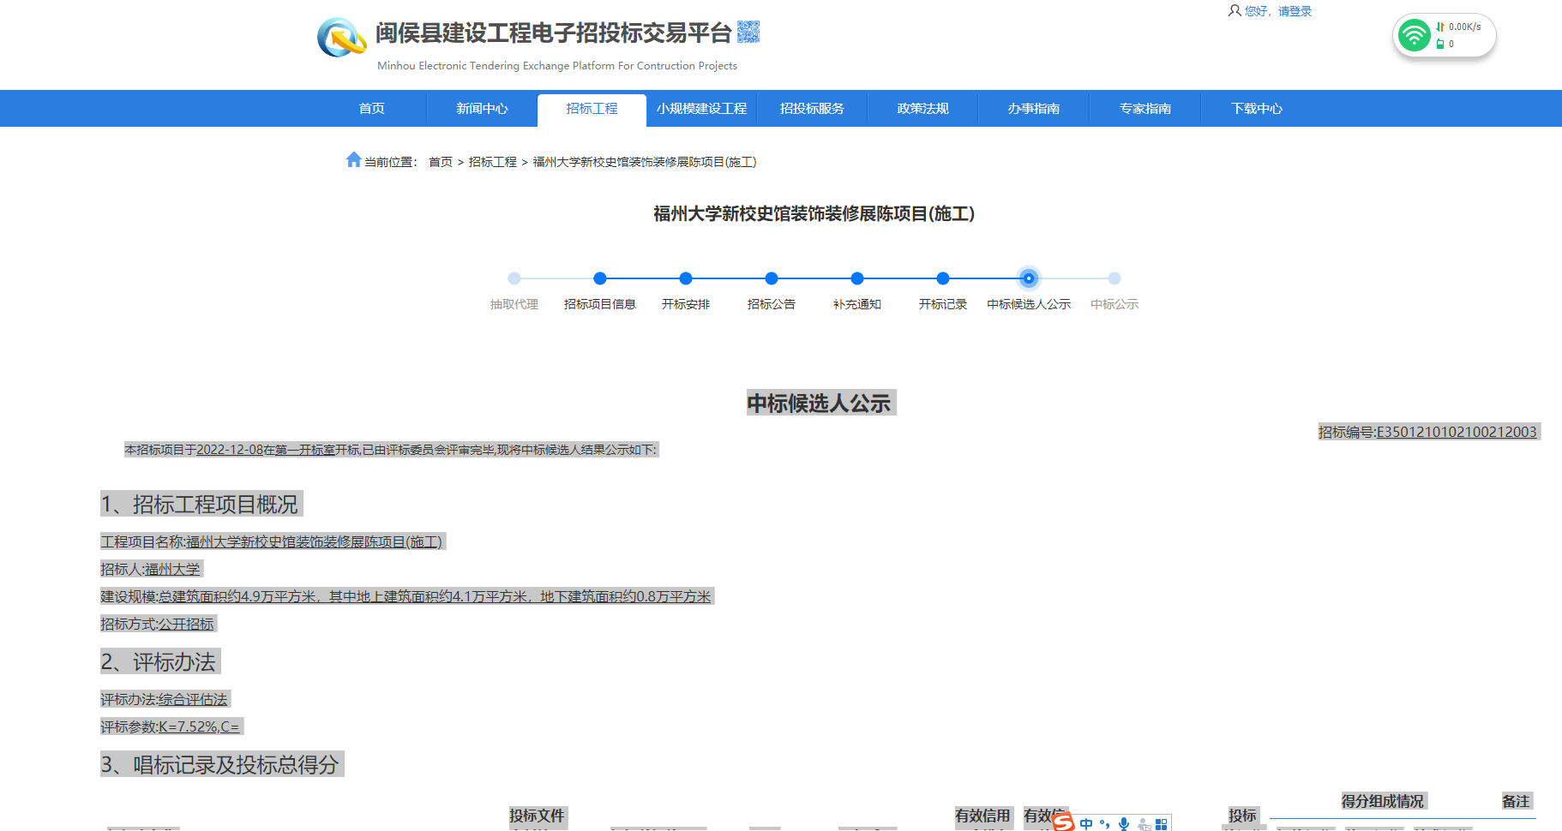Click the user avatar icon near login
The height and width of the screenshot is (831, 1562).
(x=1235, y=11)
